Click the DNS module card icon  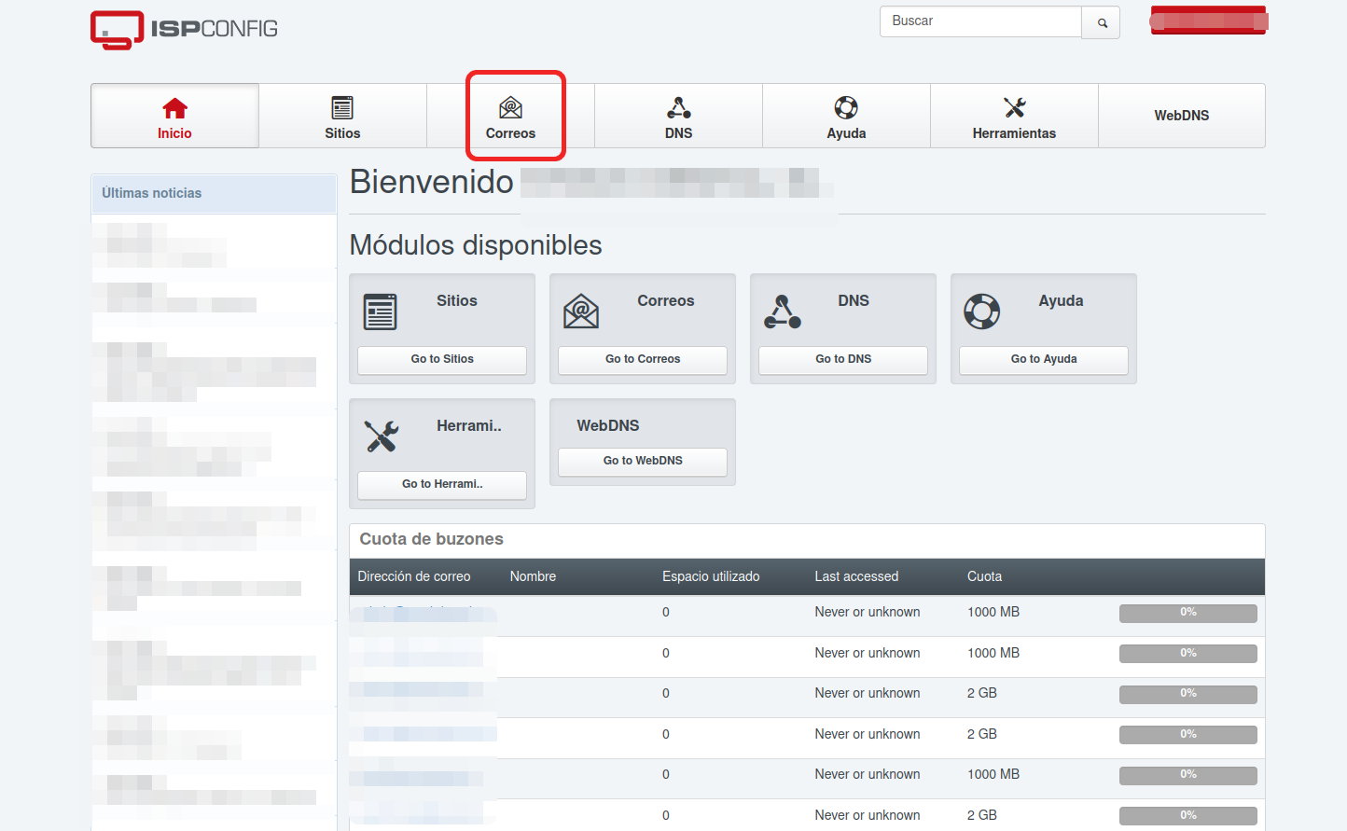(782, 312)
